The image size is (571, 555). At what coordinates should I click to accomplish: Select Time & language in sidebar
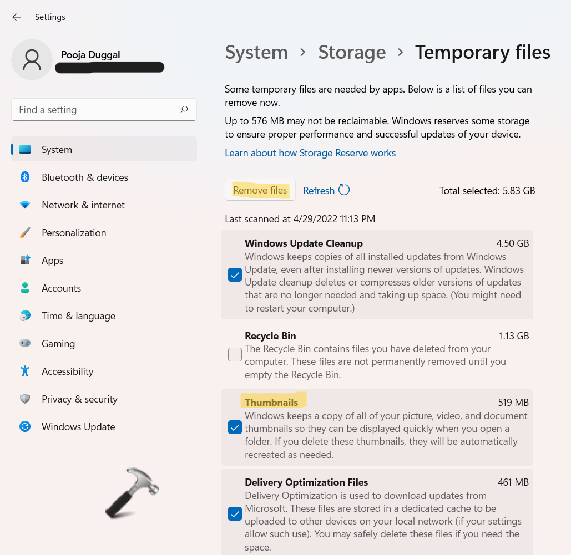(x=78, y=316)
